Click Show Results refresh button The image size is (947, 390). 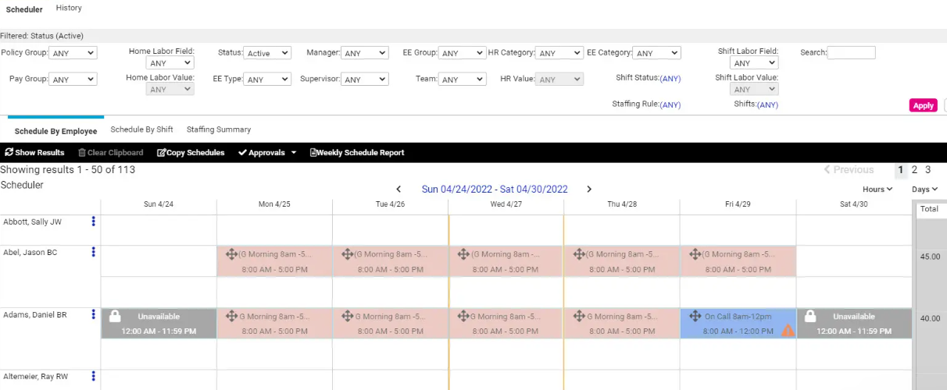pos(34,153)
